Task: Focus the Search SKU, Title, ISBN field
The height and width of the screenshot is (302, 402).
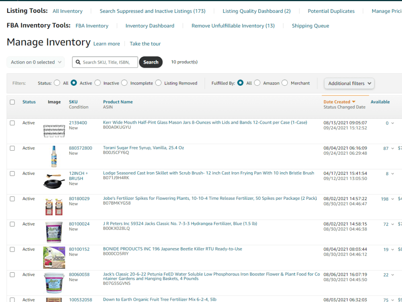Action: coord(105,62)
